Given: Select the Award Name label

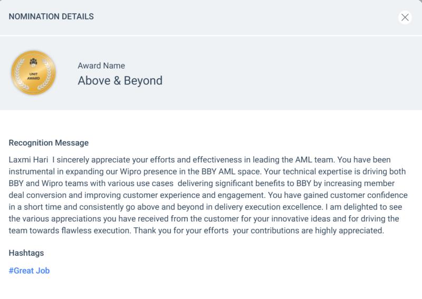Looking at the screenshot, I should (x=101, y=66).
